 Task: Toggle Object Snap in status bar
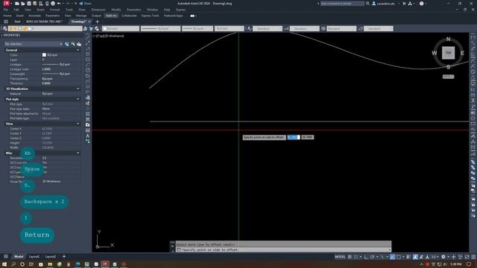[399, 257]
